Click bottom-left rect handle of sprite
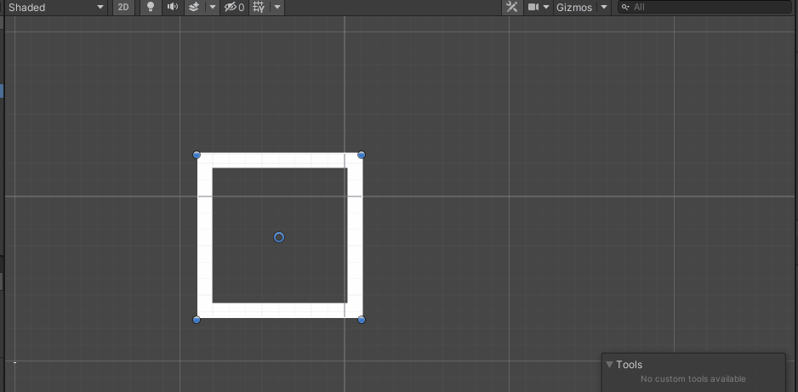The image size is (798, 392). click(x=197, y=320)
